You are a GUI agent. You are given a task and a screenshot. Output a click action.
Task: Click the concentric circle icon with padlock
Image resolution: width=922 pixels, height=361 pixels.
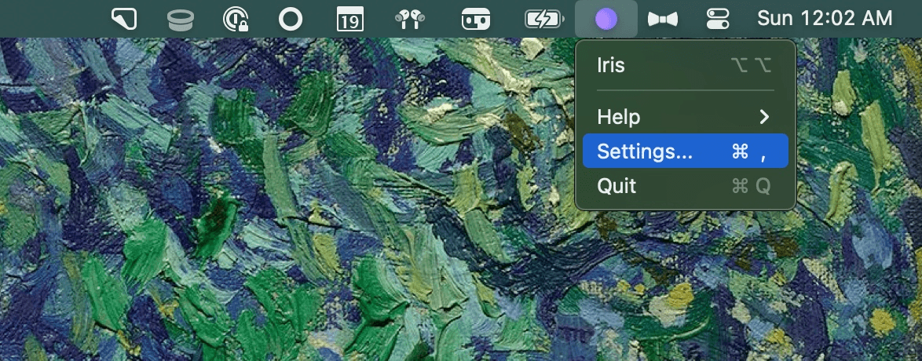[236, 20]
